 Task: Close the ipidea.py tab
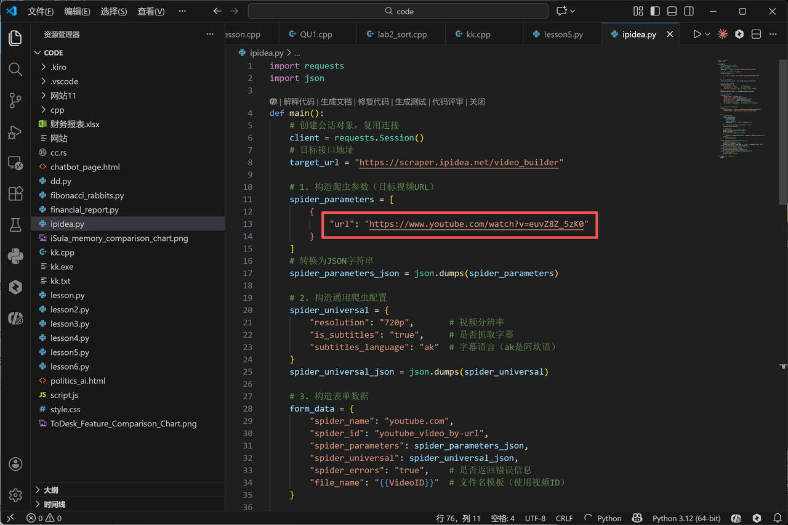670,35
